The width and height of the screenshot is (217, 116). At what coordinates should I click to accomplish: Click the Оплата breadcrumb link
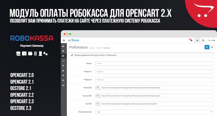pyautogui.click(x=99, y=48)
